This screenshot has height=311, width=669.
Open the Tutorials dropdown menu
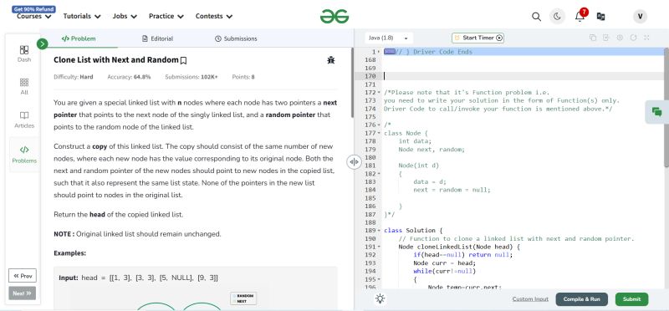(82, 16)
